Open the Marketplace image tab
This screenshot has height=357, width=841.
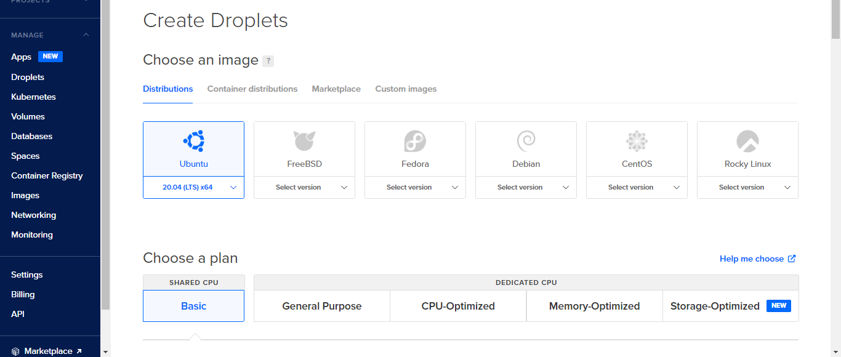[336, 89]
